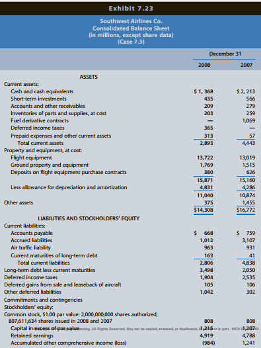
Task: Select the '2007' column heading
Action: pos(246,65)
